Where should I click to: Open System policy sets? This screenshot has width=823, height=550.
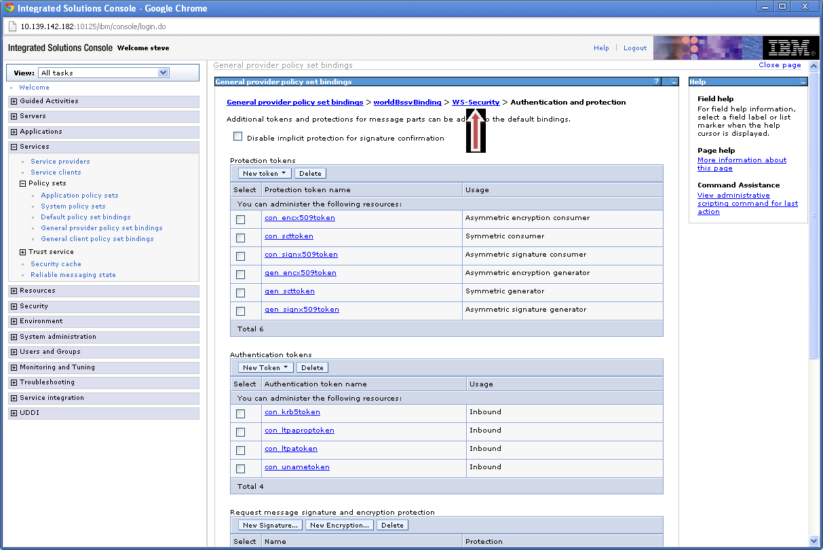73,206
